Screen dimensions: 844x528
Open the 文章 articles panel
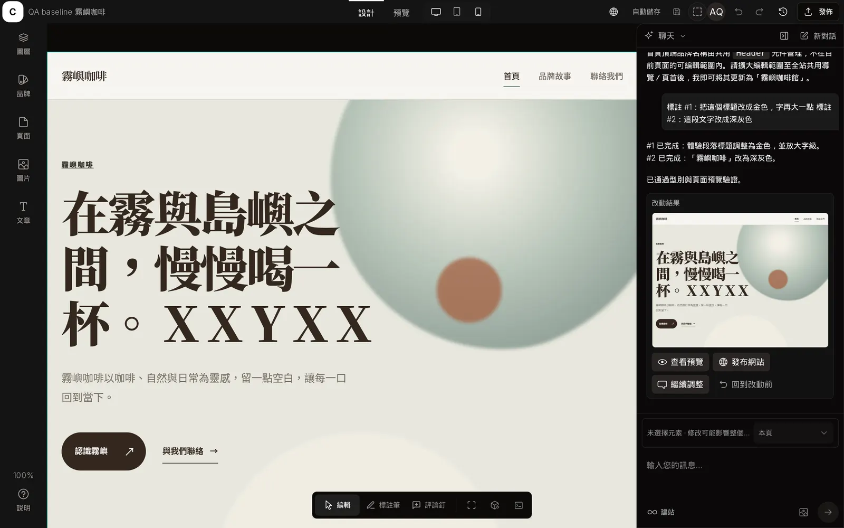tap(23, 212)
